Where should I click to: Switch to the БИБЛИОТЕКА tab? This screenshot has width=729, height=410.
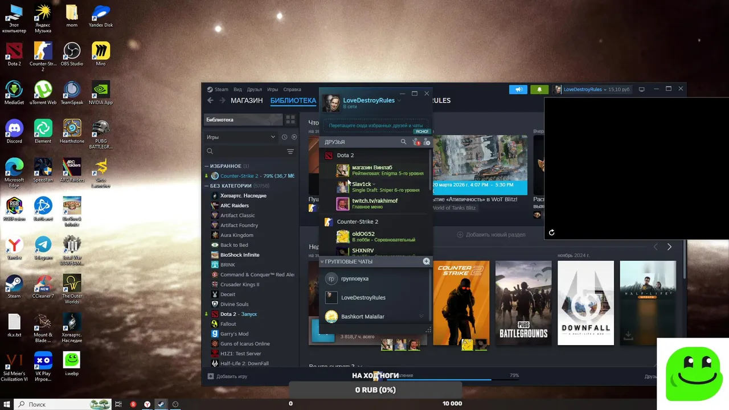click(293, 101)
